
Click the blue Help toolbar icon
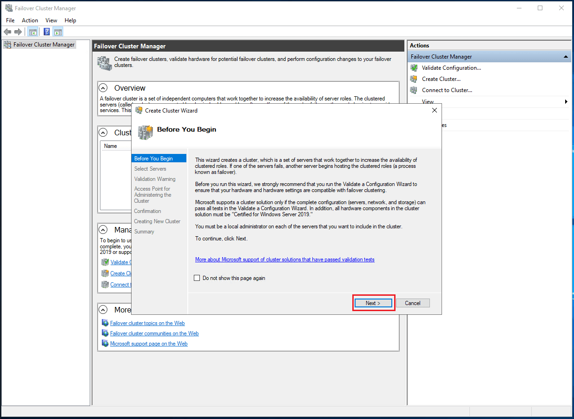[47, 32]
